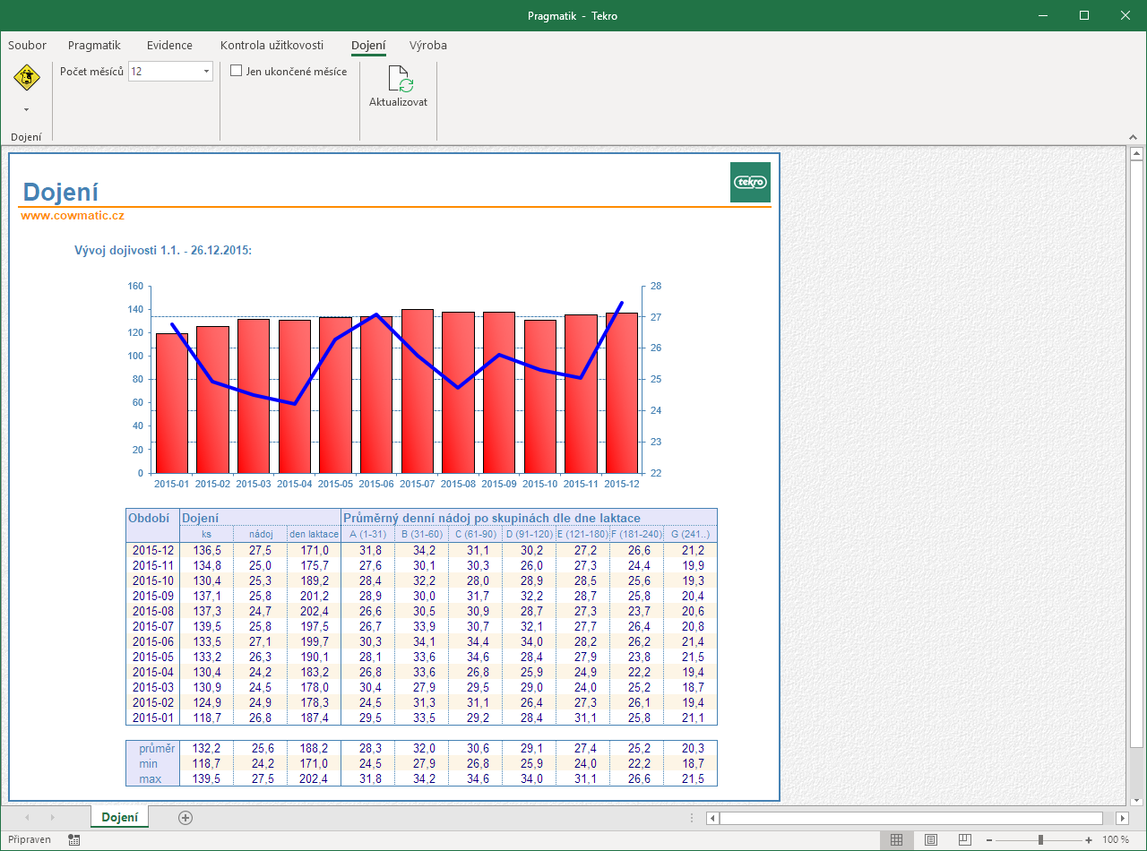Click the zoom slider handle
The width and height of the screenshot is (1147, 851).
click(x=1040, y=840)
